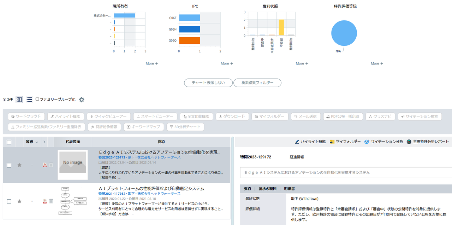
Task: Click 株式会社ヘ… bar in 現所有者 chart
Action: pos(124,15)
